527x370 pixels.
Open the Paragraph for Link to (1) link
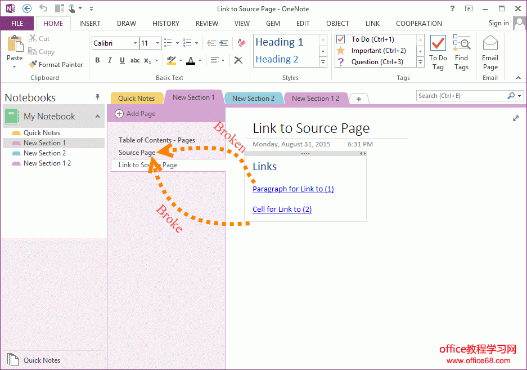coord(293,189)
